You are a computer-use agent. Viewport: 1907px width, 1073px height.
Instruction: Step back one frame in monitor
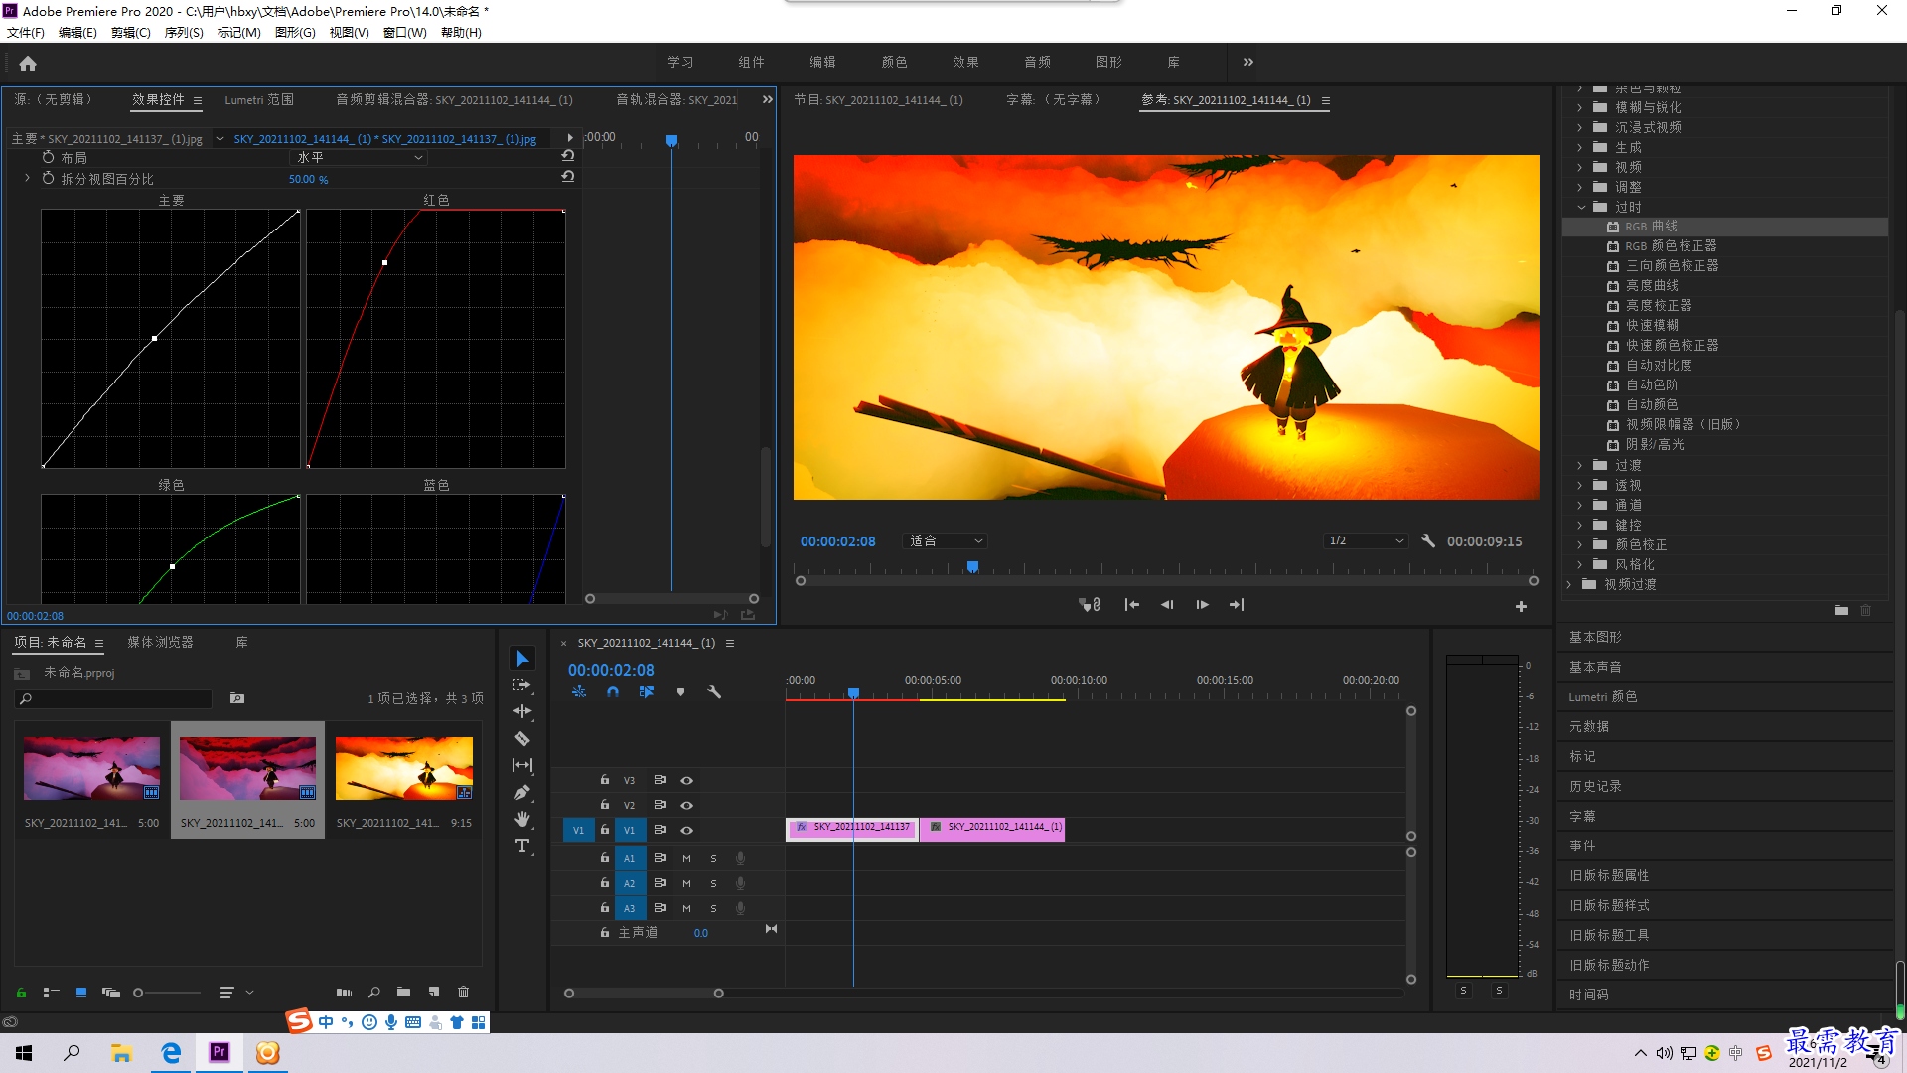(x=1167, y=604)
